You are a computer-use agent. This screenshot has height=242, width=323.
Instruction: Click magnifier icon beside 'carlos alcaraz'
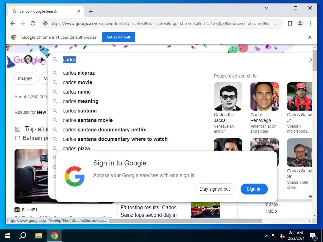click(x=55, y=73)
